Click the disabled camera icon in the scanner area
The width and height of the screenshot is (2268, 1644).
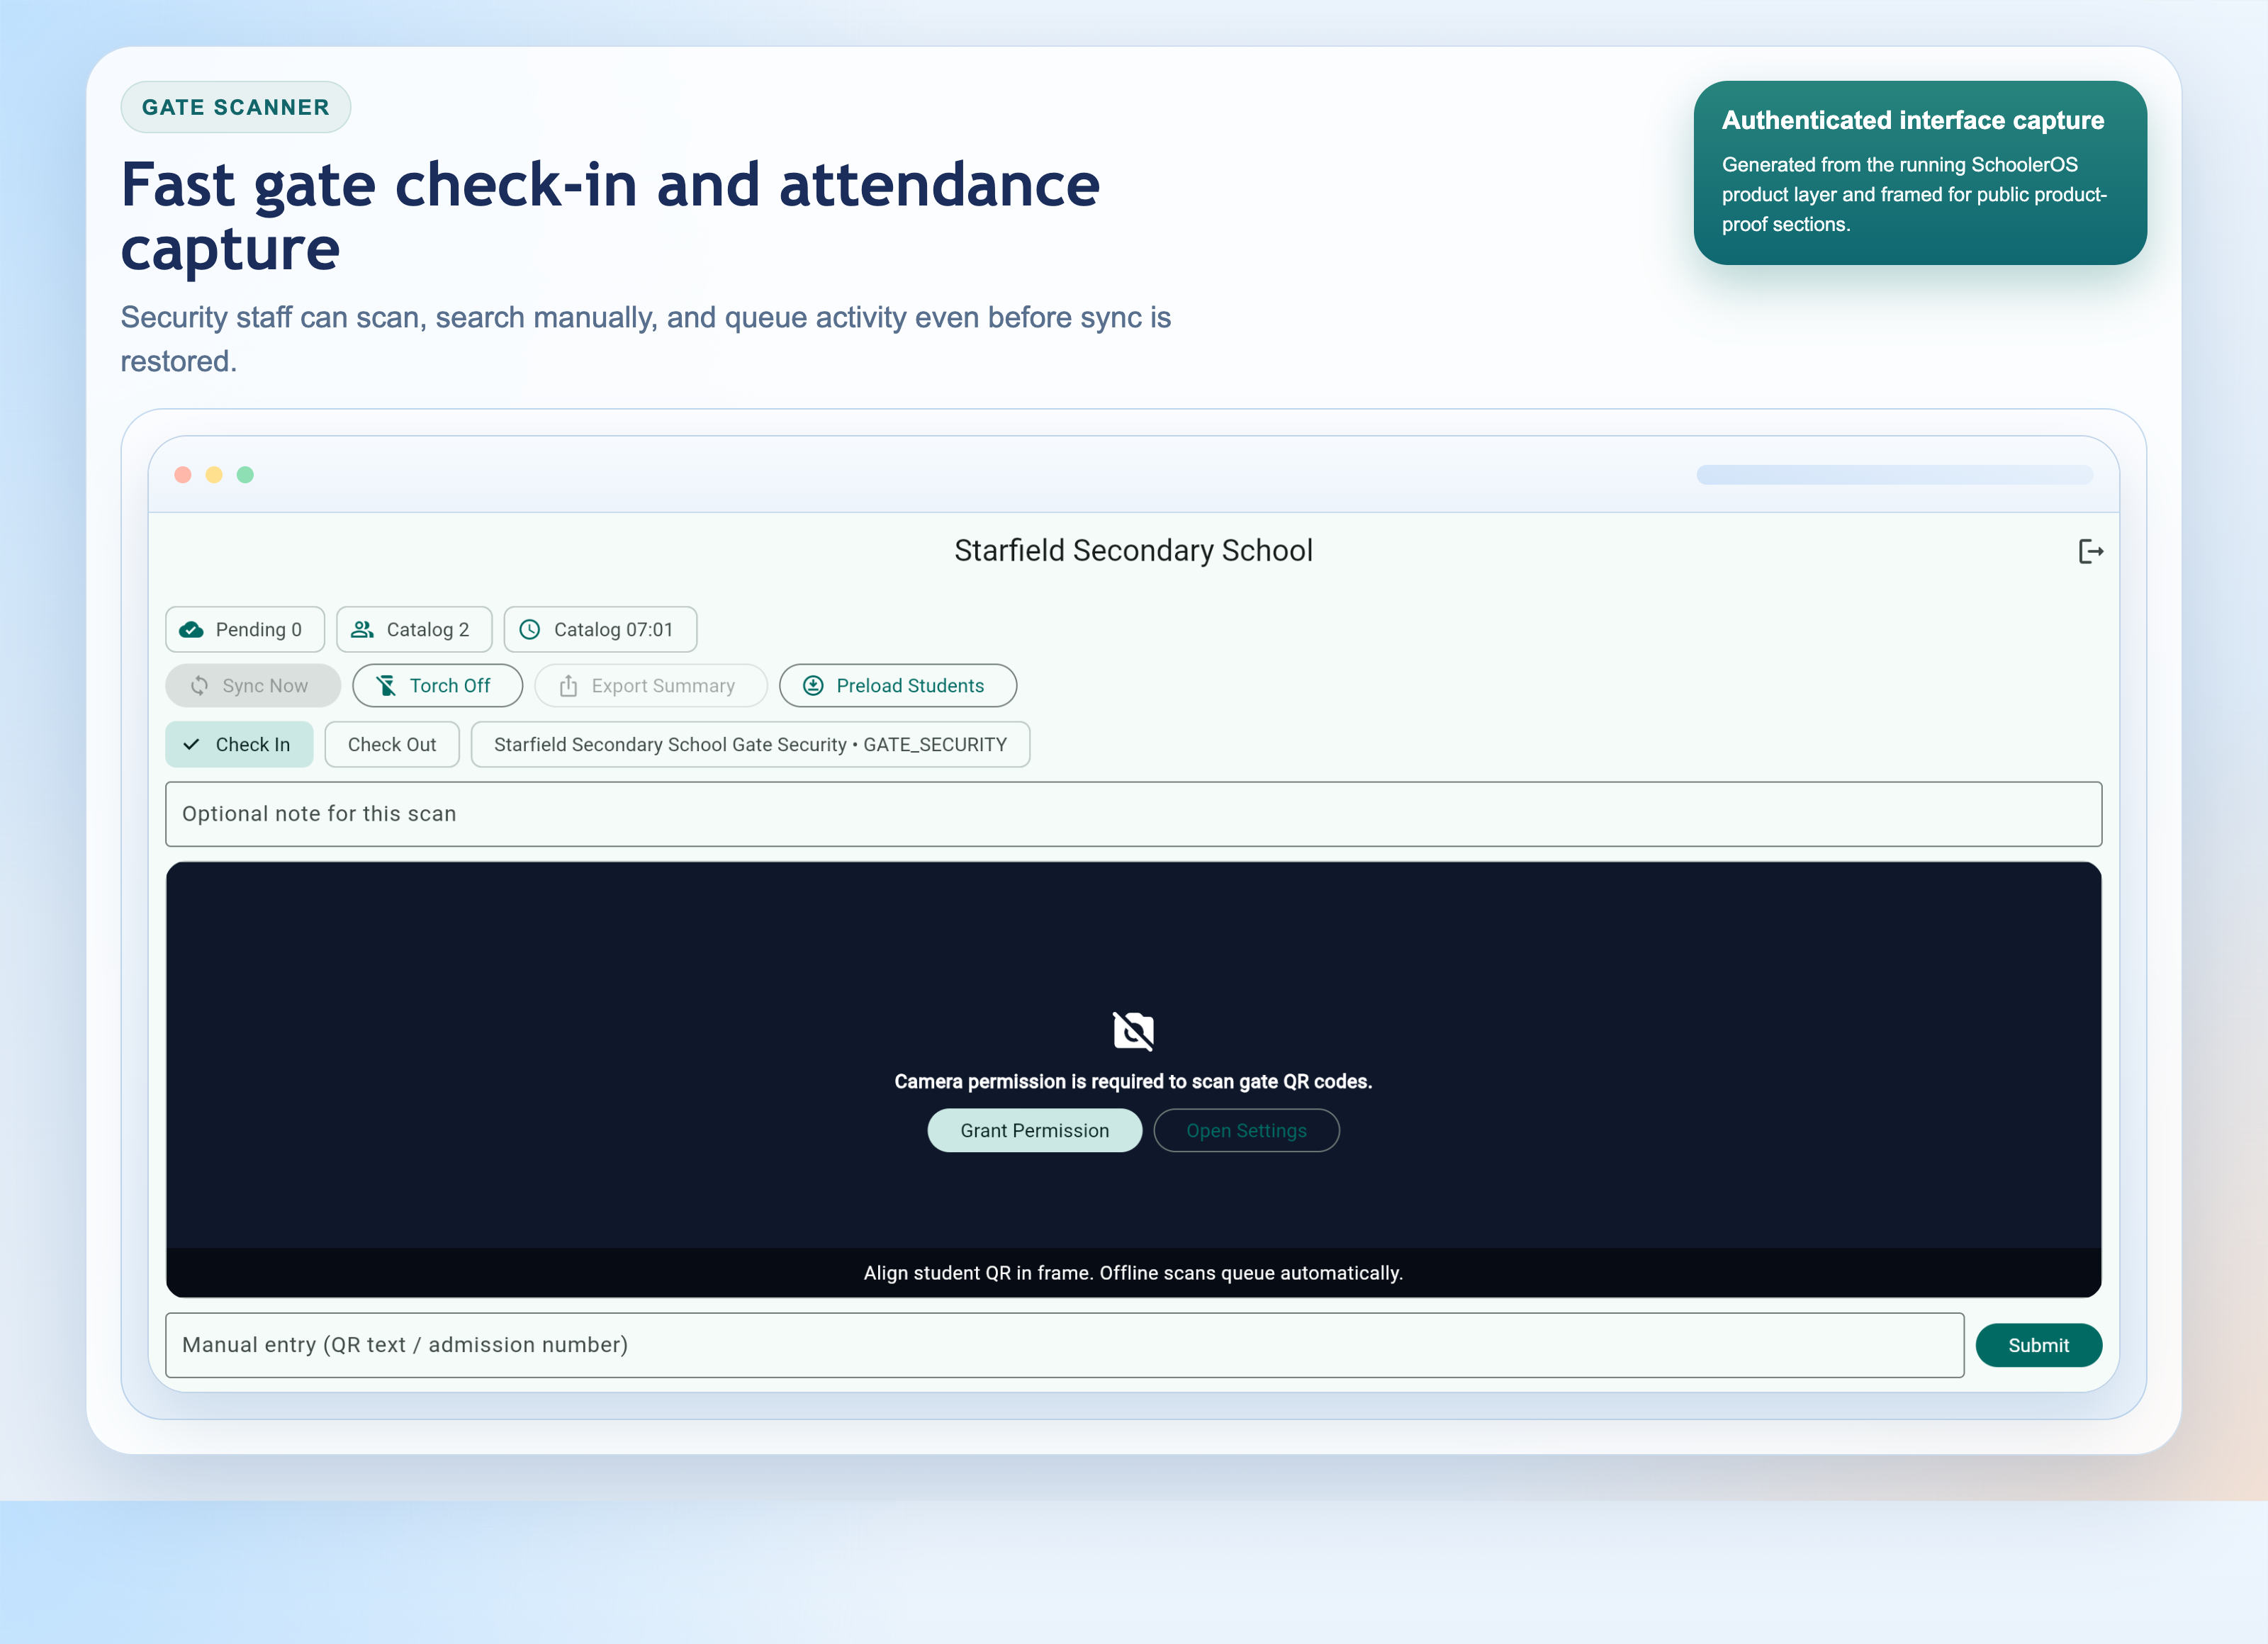(x=1133, y=1032)
